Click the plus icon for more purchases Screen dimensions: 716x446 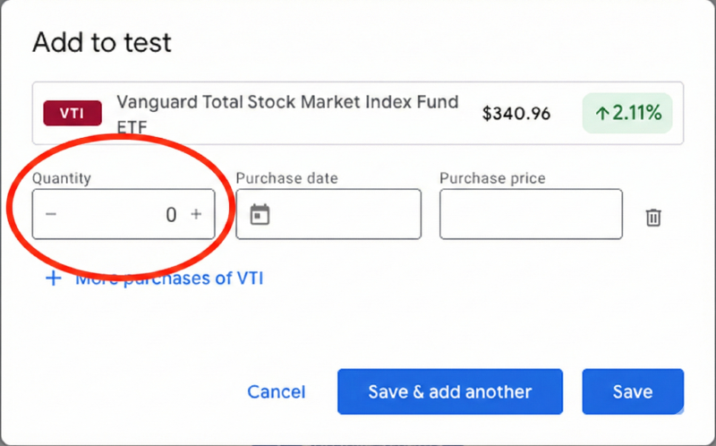(x=54, y=279)
